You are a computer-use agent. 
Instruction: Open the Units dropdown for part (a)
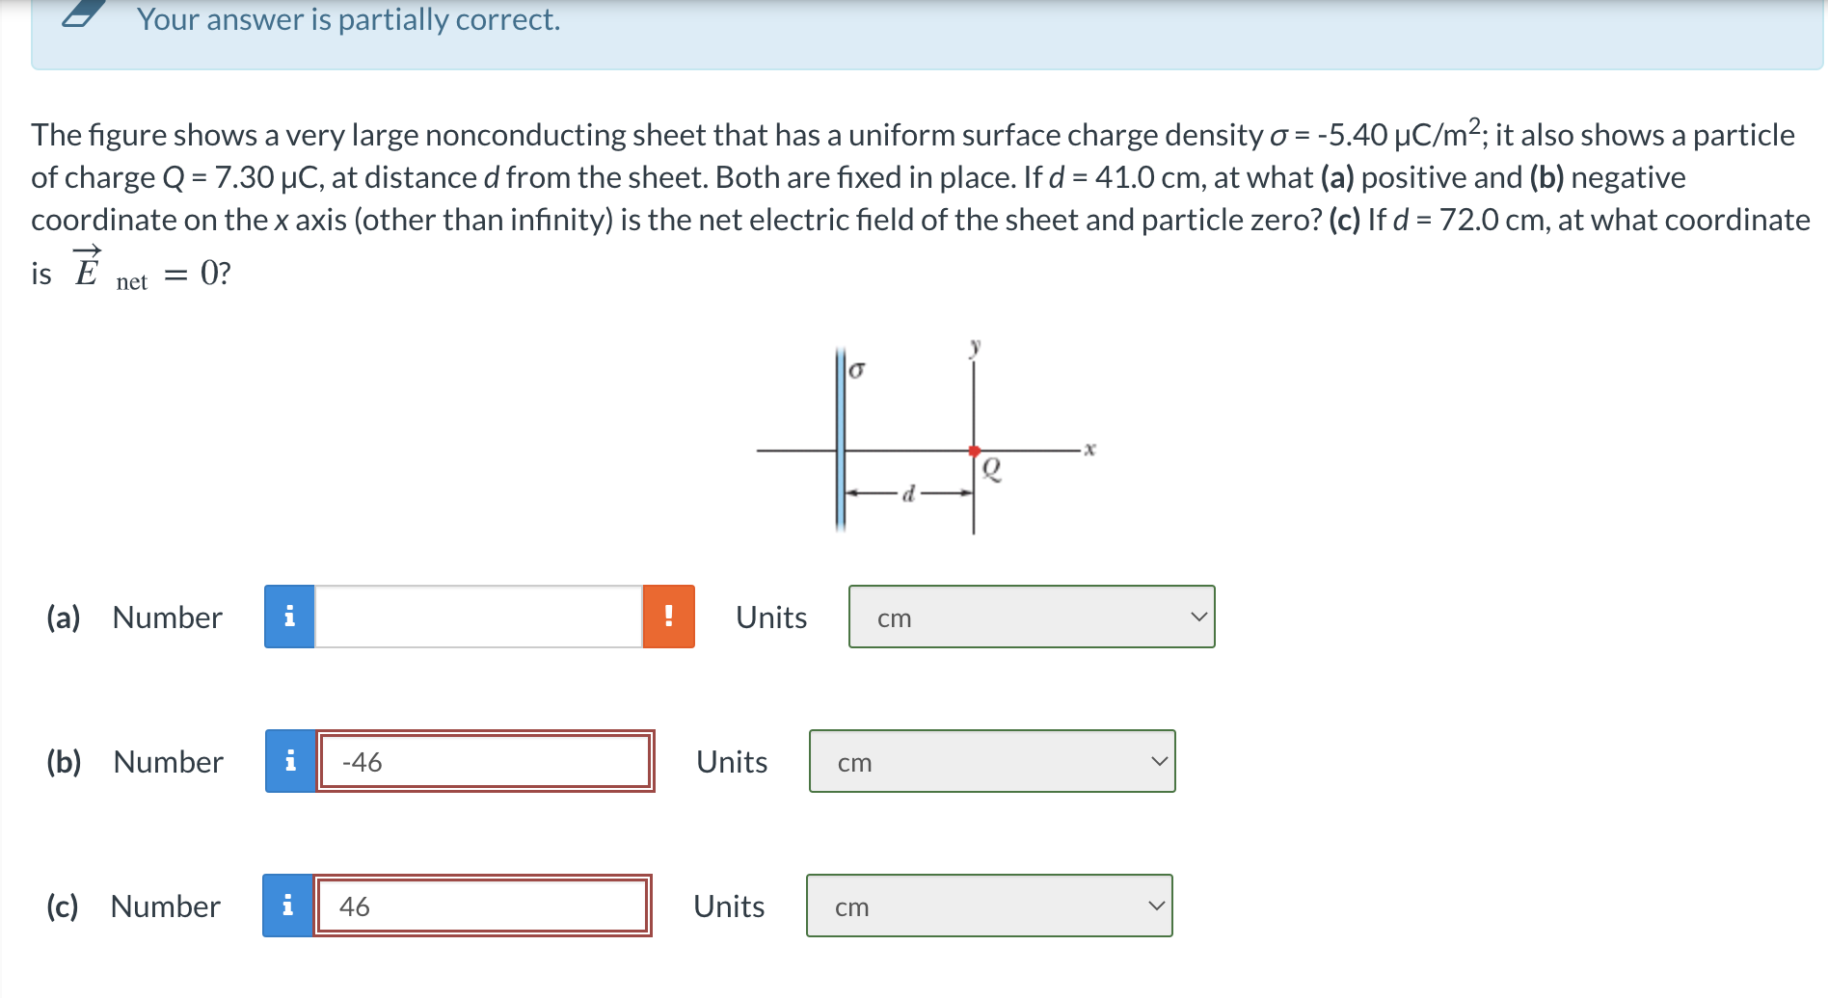click(1032, 617)
